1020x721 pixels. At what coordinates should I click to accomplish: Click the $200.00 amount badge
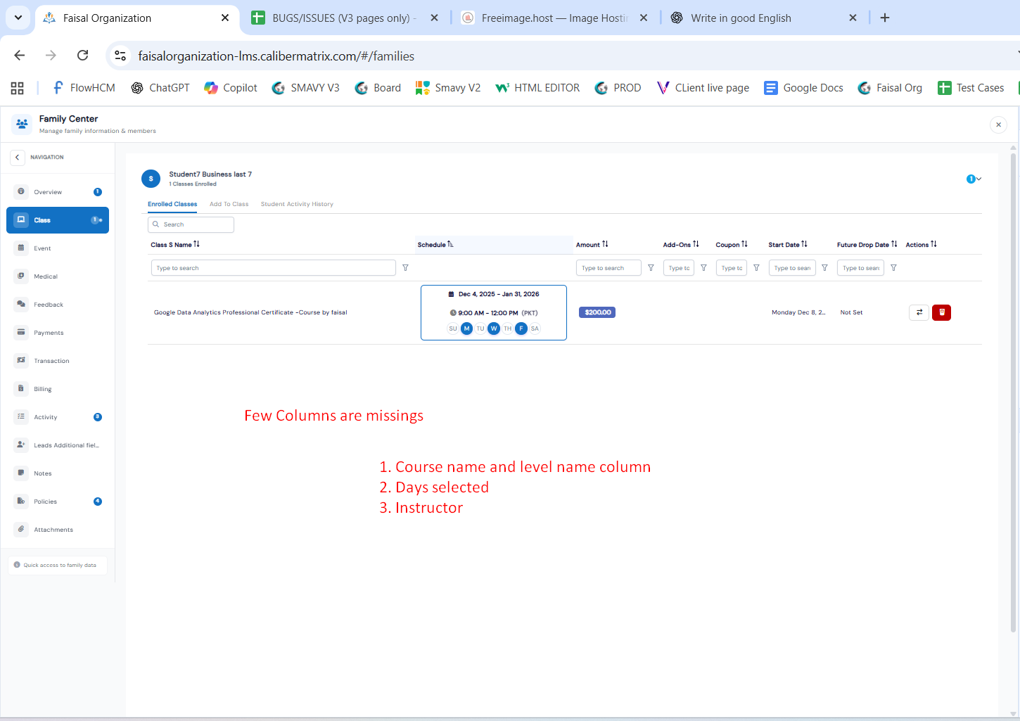click(x=597, y=312)
